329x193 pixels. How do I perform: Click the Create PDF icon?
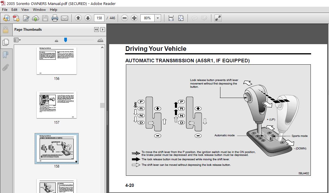pos(16,18)
